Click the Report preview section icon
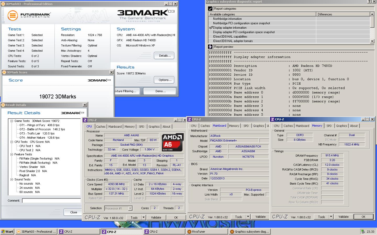 coord(210,47)
